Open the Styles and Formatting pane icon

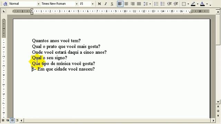[5, 4]
